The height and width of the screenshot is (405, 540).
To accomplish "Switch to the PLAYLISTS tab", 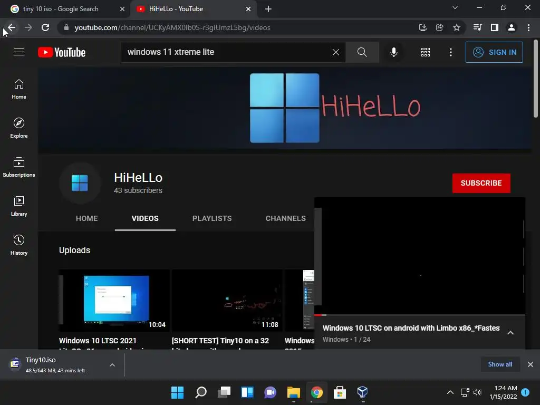I will click(212, 218).
